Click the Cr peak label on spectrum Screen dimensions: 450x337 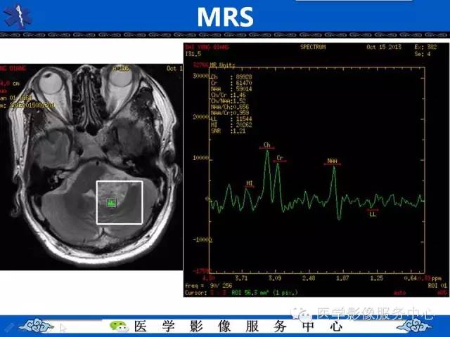[x=280, y=158]
